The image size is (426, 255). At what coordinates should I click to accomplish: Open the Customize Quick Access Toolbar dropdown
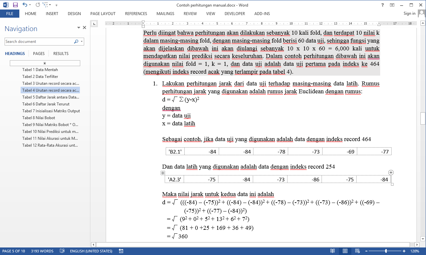pyautogui.click(x=56, y=5)
